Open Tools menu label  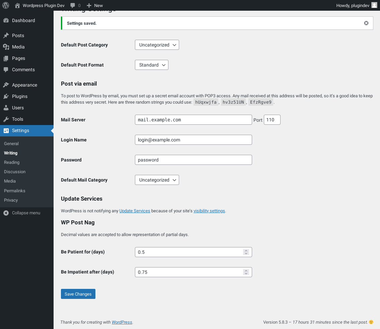tap(18, 119)
